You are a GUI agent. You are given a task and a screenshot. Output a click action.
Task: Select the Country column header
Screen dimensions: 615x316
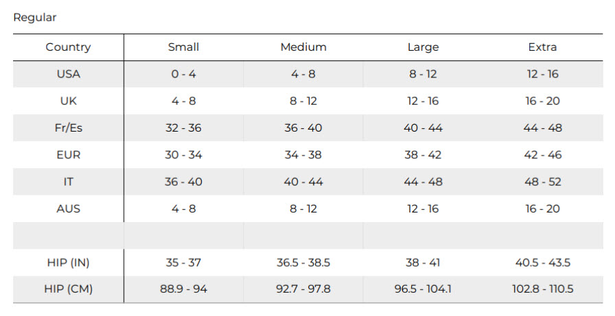point(68,47)
